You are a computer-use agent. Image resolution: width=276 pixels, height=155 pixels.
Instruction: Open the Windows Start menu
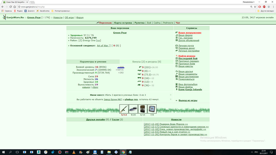(3, 152)
